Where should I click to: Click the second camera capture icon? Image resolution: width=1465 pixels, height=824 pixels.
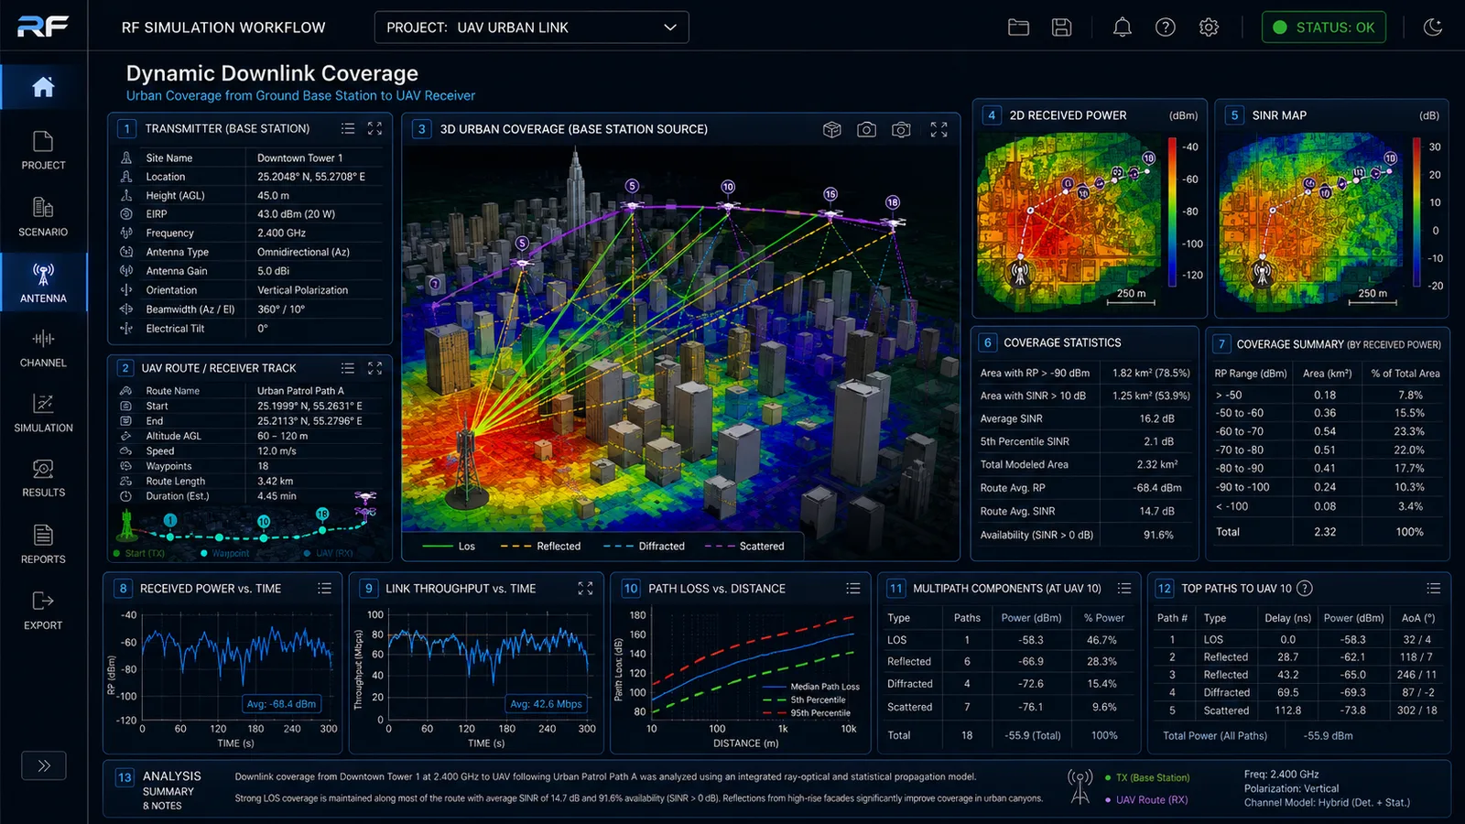[901, 130]
